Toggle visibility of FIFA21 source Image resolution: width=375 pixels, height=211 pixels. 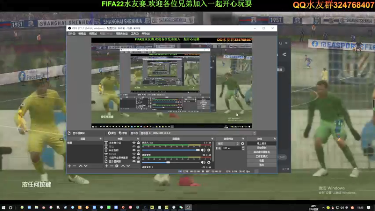coord(134,154)
